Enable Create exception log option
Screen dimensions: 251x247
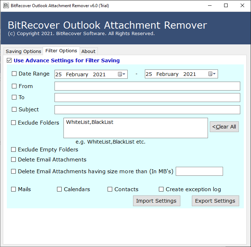coord(161,189)
